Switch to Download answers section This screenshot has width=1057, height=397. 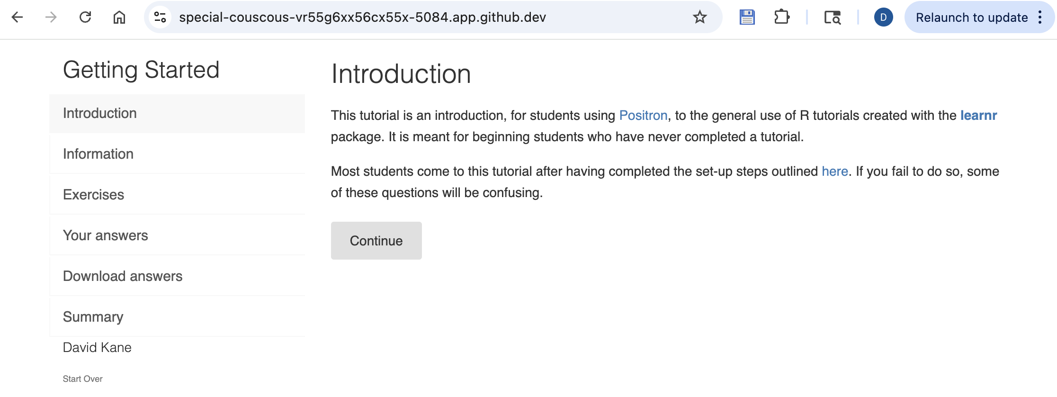click(122, 276)
